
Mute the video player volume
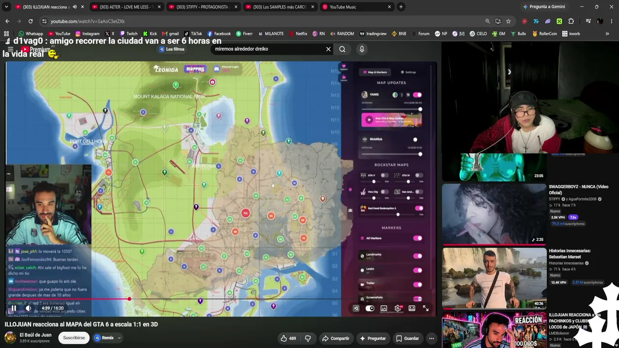tap(29, 308)
